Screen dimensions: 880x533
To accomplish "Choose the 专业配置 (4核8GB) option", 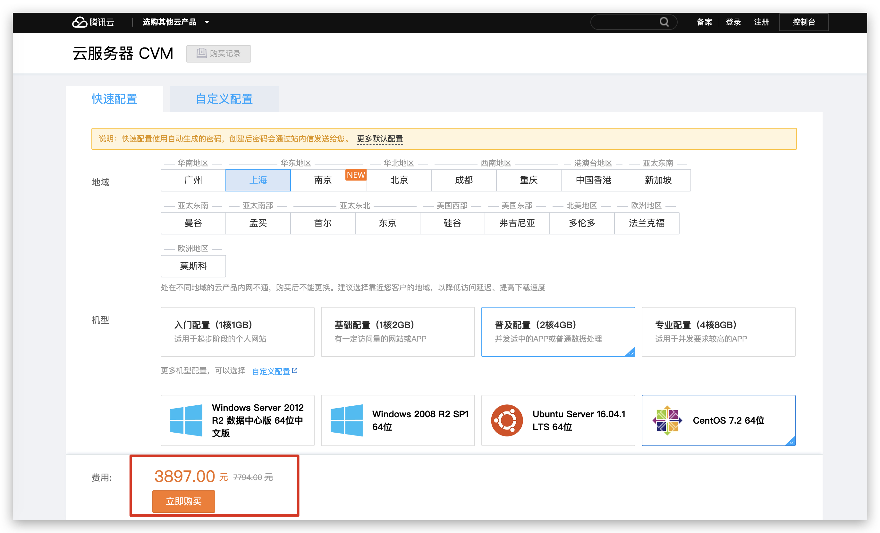I will (x=718, y=332).
